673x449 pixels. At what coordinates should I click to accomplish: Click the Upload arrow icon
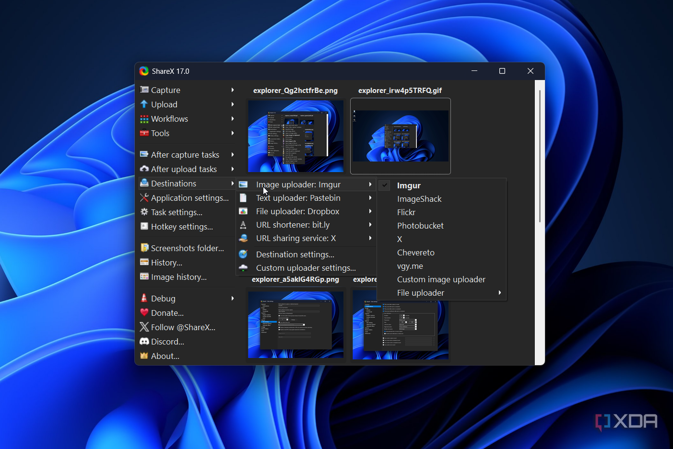[144, 104]
